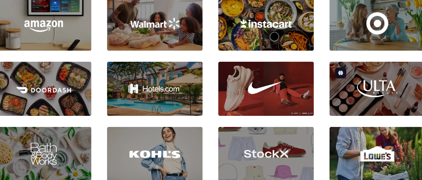Open the Amazon gift card tile
The image size is (422, 180).
(x=46, y=25)
